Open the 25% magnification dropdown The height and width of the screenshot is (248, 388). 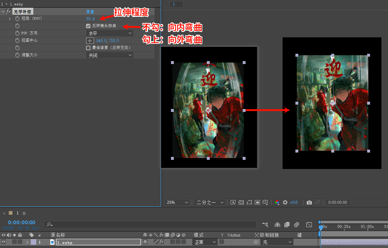coord(177,202)
